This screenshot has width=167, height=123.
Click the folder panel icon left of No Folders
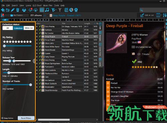2,15
